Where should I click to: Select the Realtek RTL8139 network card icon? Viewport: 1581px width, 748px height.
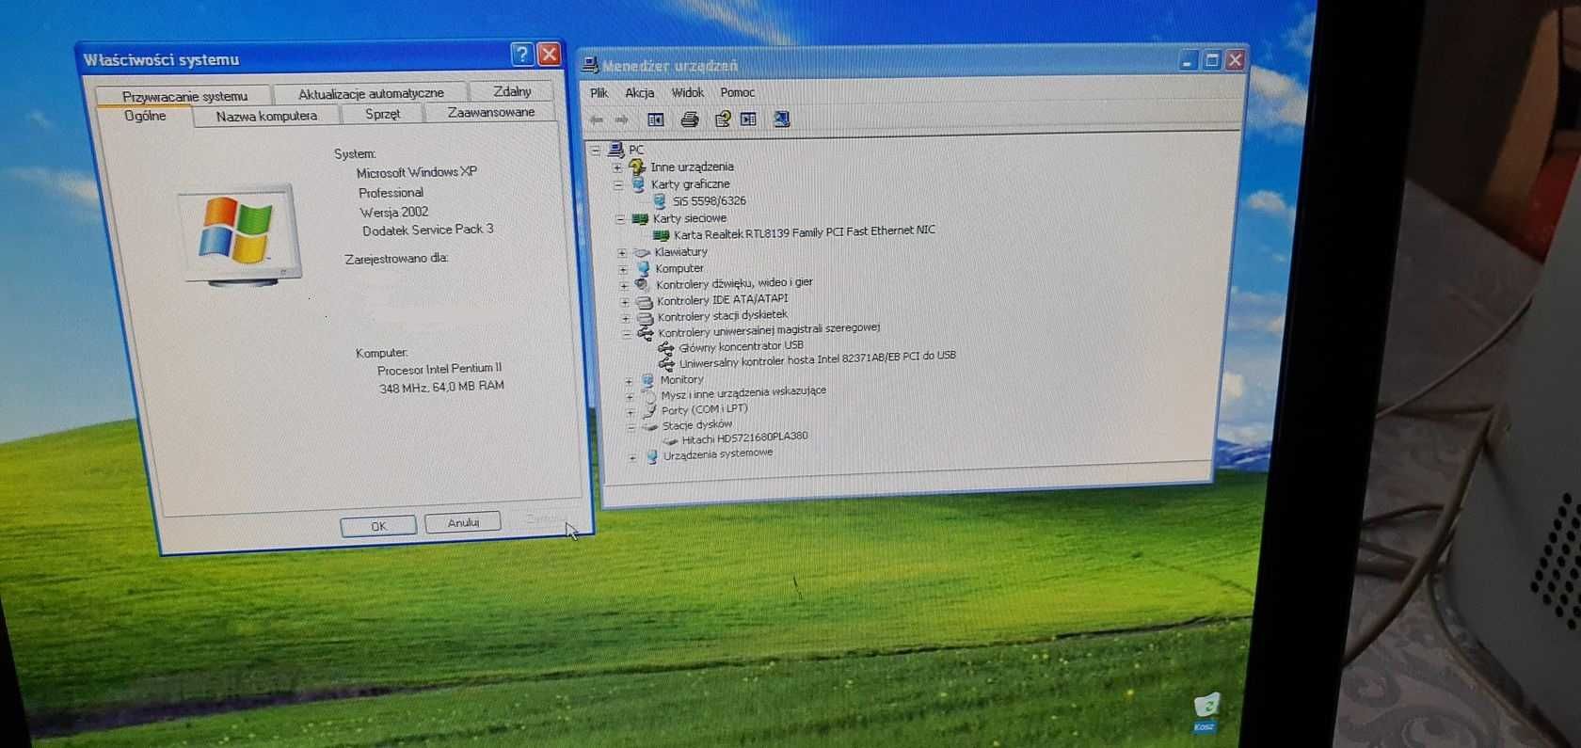click(x=661, y=234)
